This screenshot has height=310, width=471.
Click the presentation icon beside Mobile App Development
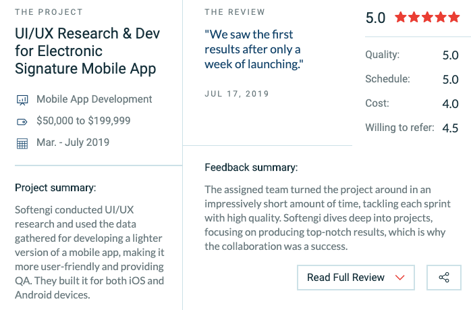22,100
